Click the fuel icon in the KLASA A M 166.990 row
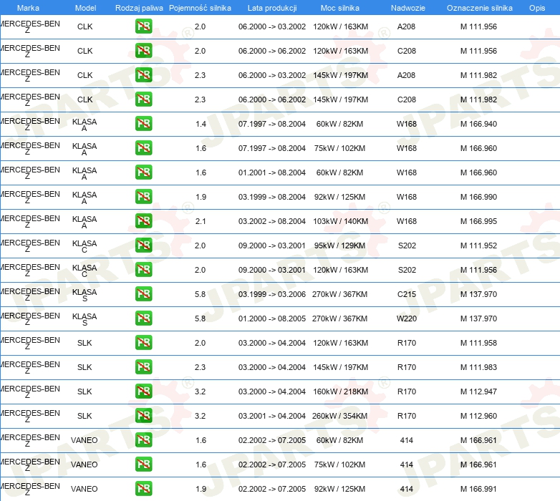Viewport: 560px width, 501px height. 143,196
